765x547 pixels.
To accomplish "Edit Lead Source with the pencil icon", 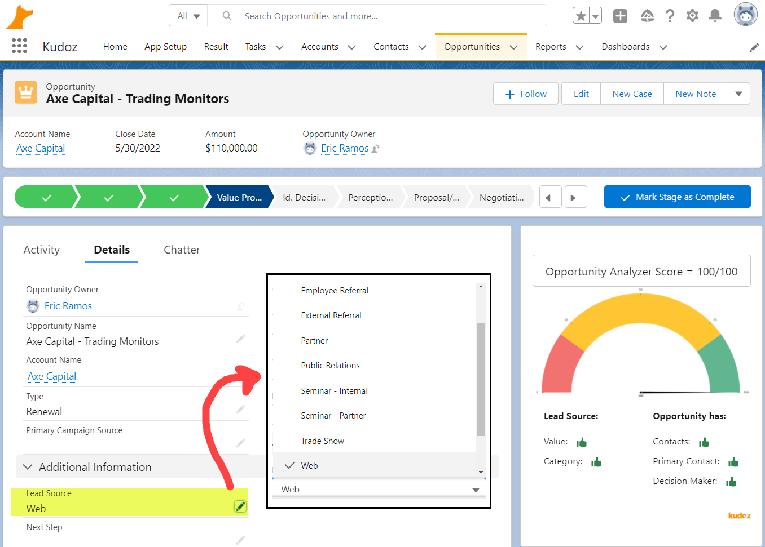I will 240,506.
